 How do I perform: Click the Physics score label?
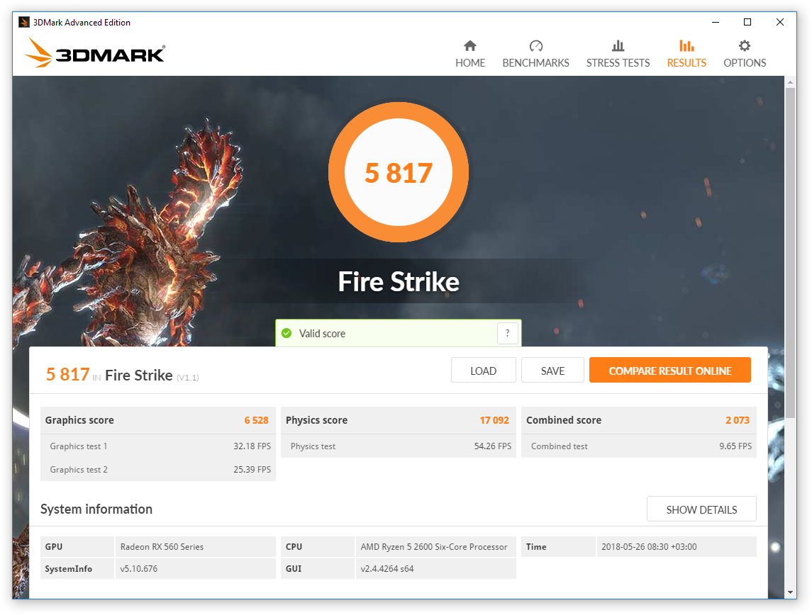point(316,420)
